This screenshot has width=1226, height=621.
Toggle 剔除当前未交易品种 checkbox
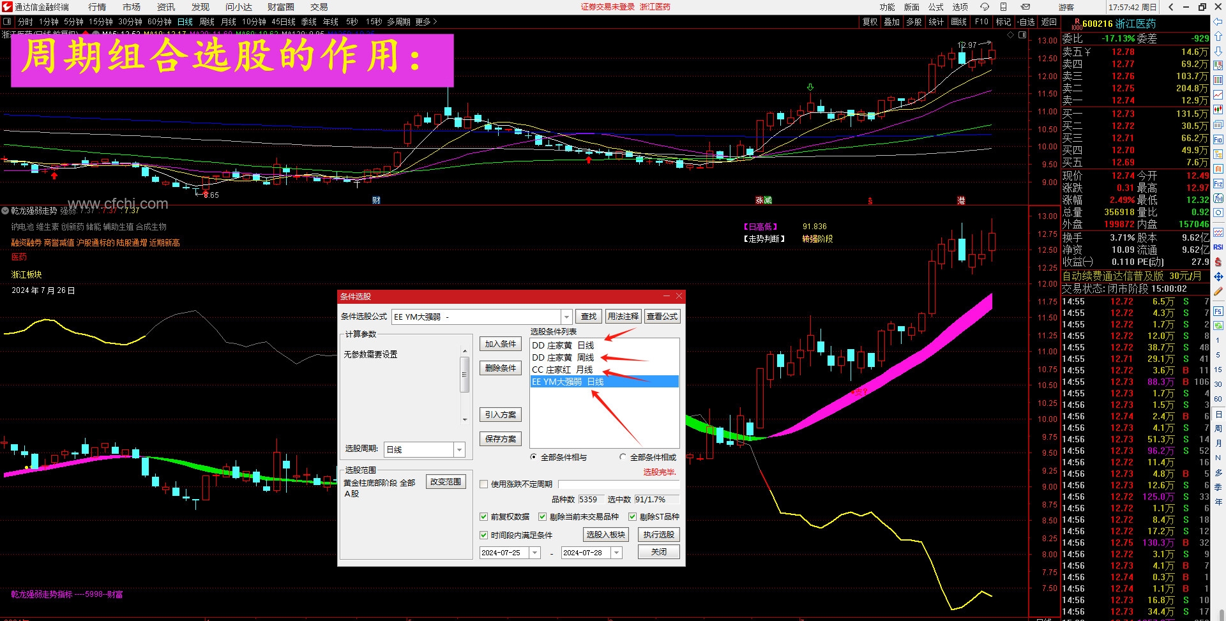543,517
